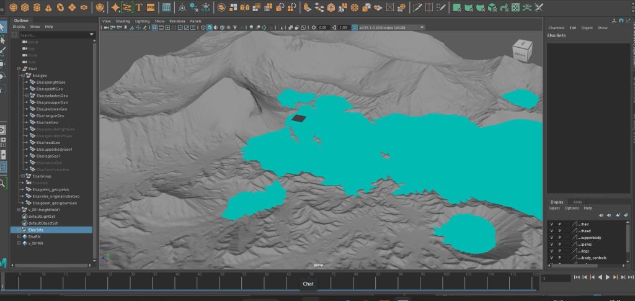The width and height of the screenshot is (635, 301).
Task: Toggle visibility V of body_controls layer
Action: [x=551, y=258]
